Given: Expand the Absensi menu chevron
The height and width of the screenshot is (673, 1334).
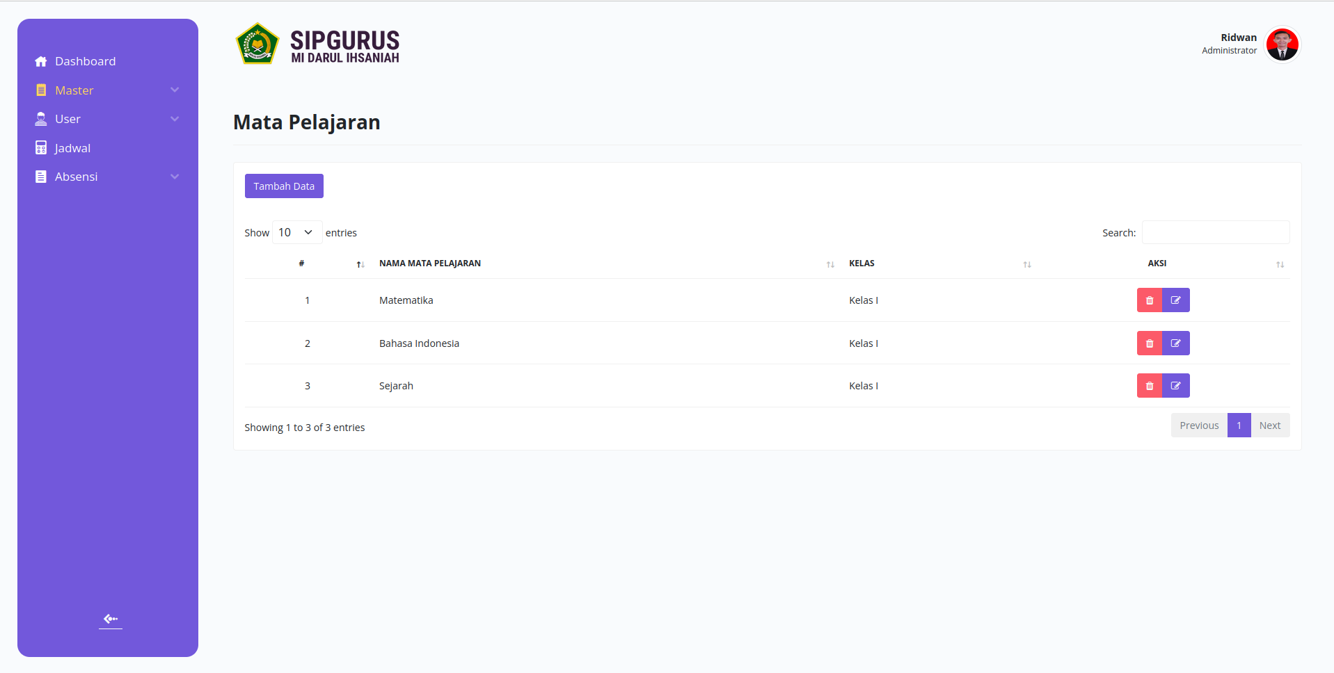Looking at the screenshot, I should coord(175,177).
